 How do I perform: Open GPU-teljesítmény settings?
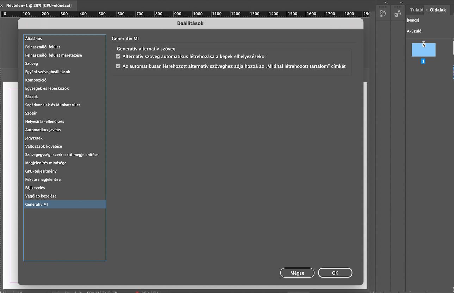65,171
